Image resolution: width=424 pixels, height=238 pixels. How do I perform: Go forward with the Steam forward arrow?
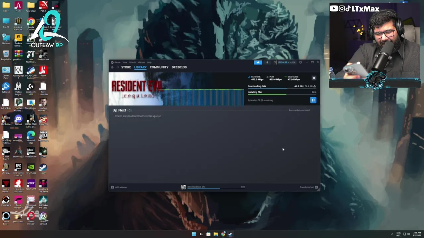[117, 67]
